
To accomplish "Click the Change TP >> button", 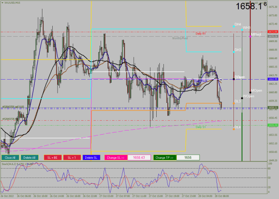I will click(165, 157).
